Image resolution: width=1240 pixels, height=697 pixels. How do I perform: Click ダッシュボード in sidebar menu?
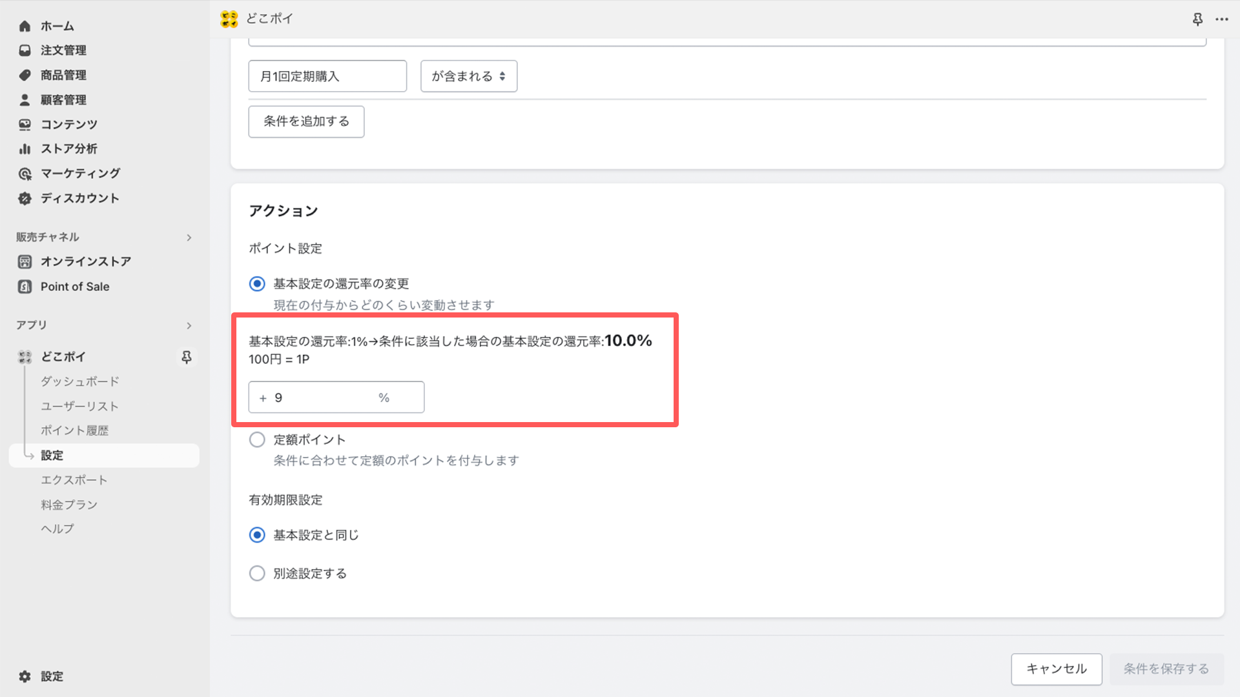tap(80, 381)
